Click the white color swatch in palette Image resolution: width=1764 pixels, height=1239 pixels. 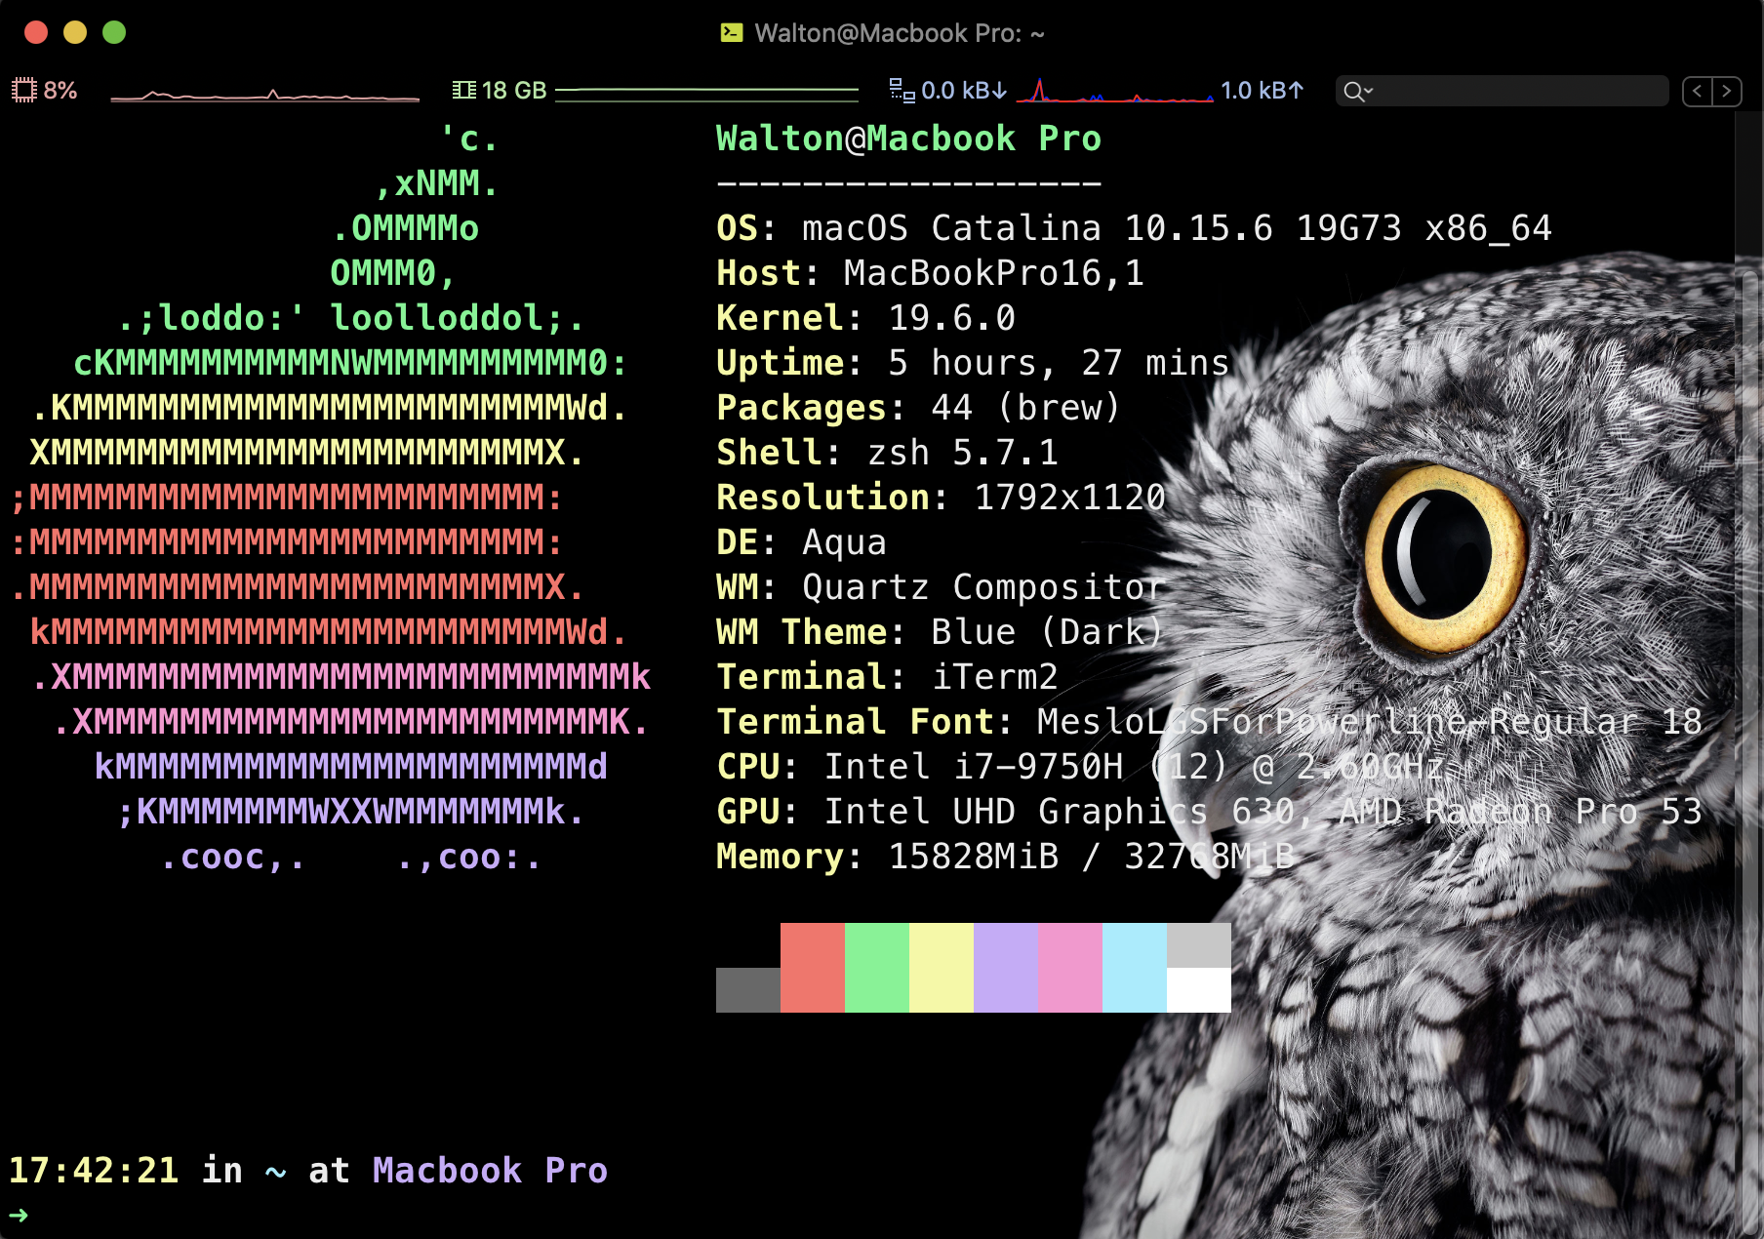(x=1199, y=990)
